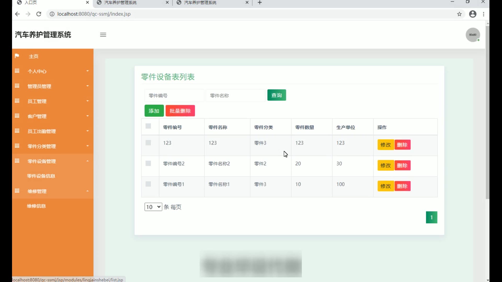Open the 维修信息 submenu item

coord(36,206)
